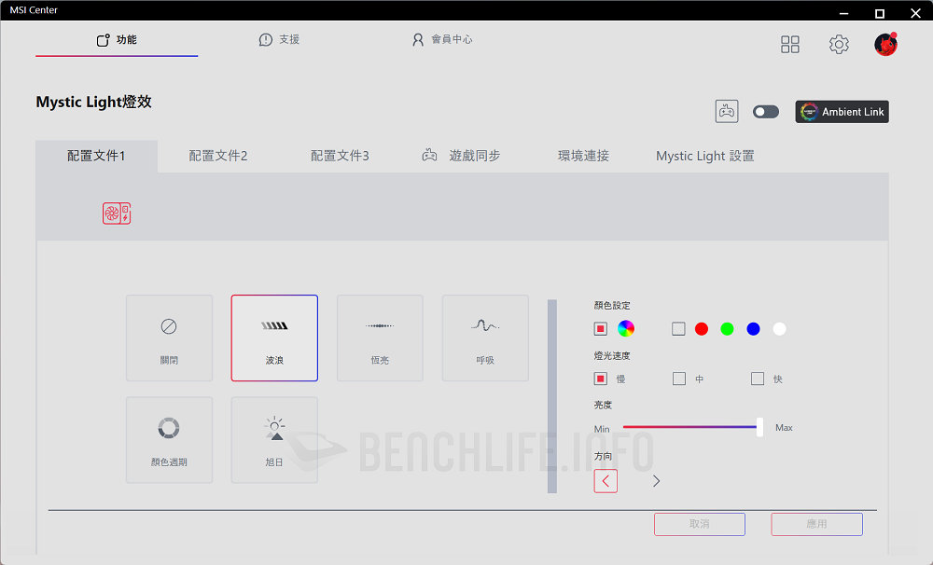Select the 旭日 sunrise lighting effect
Viewport: 933px width, 565px height.
(274, 440)
